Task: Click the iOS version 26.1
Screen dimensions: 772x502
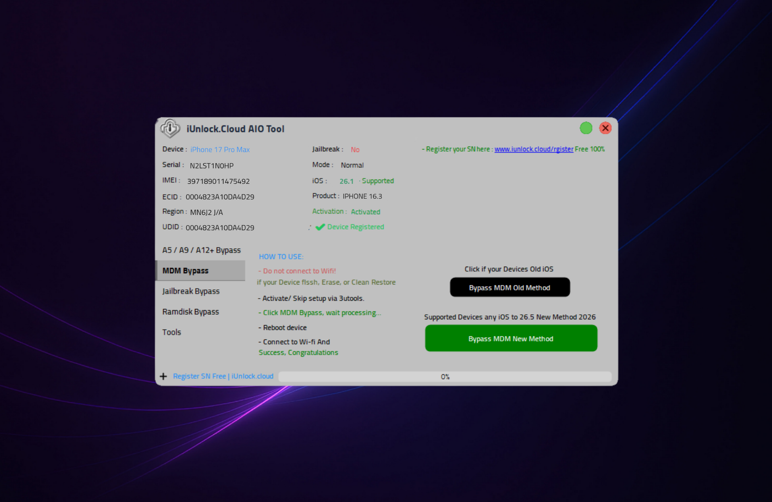Action: (346, 181)
